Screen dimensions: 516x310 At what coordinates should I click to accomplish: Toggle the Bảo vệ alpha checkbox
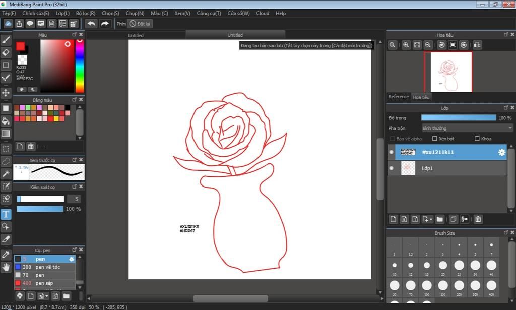point(392,139)
